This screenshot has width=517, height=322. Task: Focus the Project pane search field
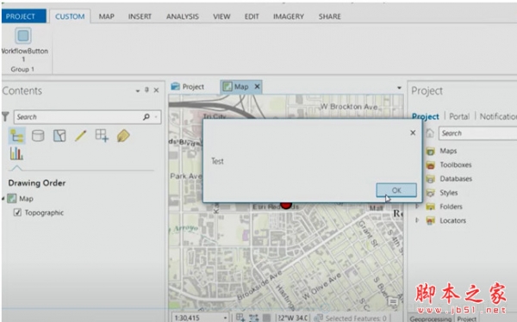tap(477, 133)
